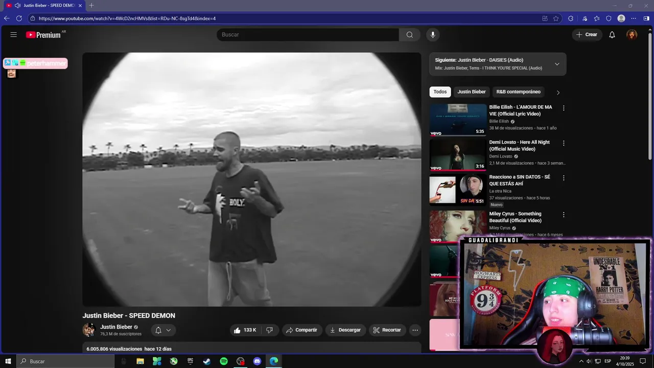Open the browser extensions puzzle icon
This screenshot has height=368, width=654.
tap(571, 18)
